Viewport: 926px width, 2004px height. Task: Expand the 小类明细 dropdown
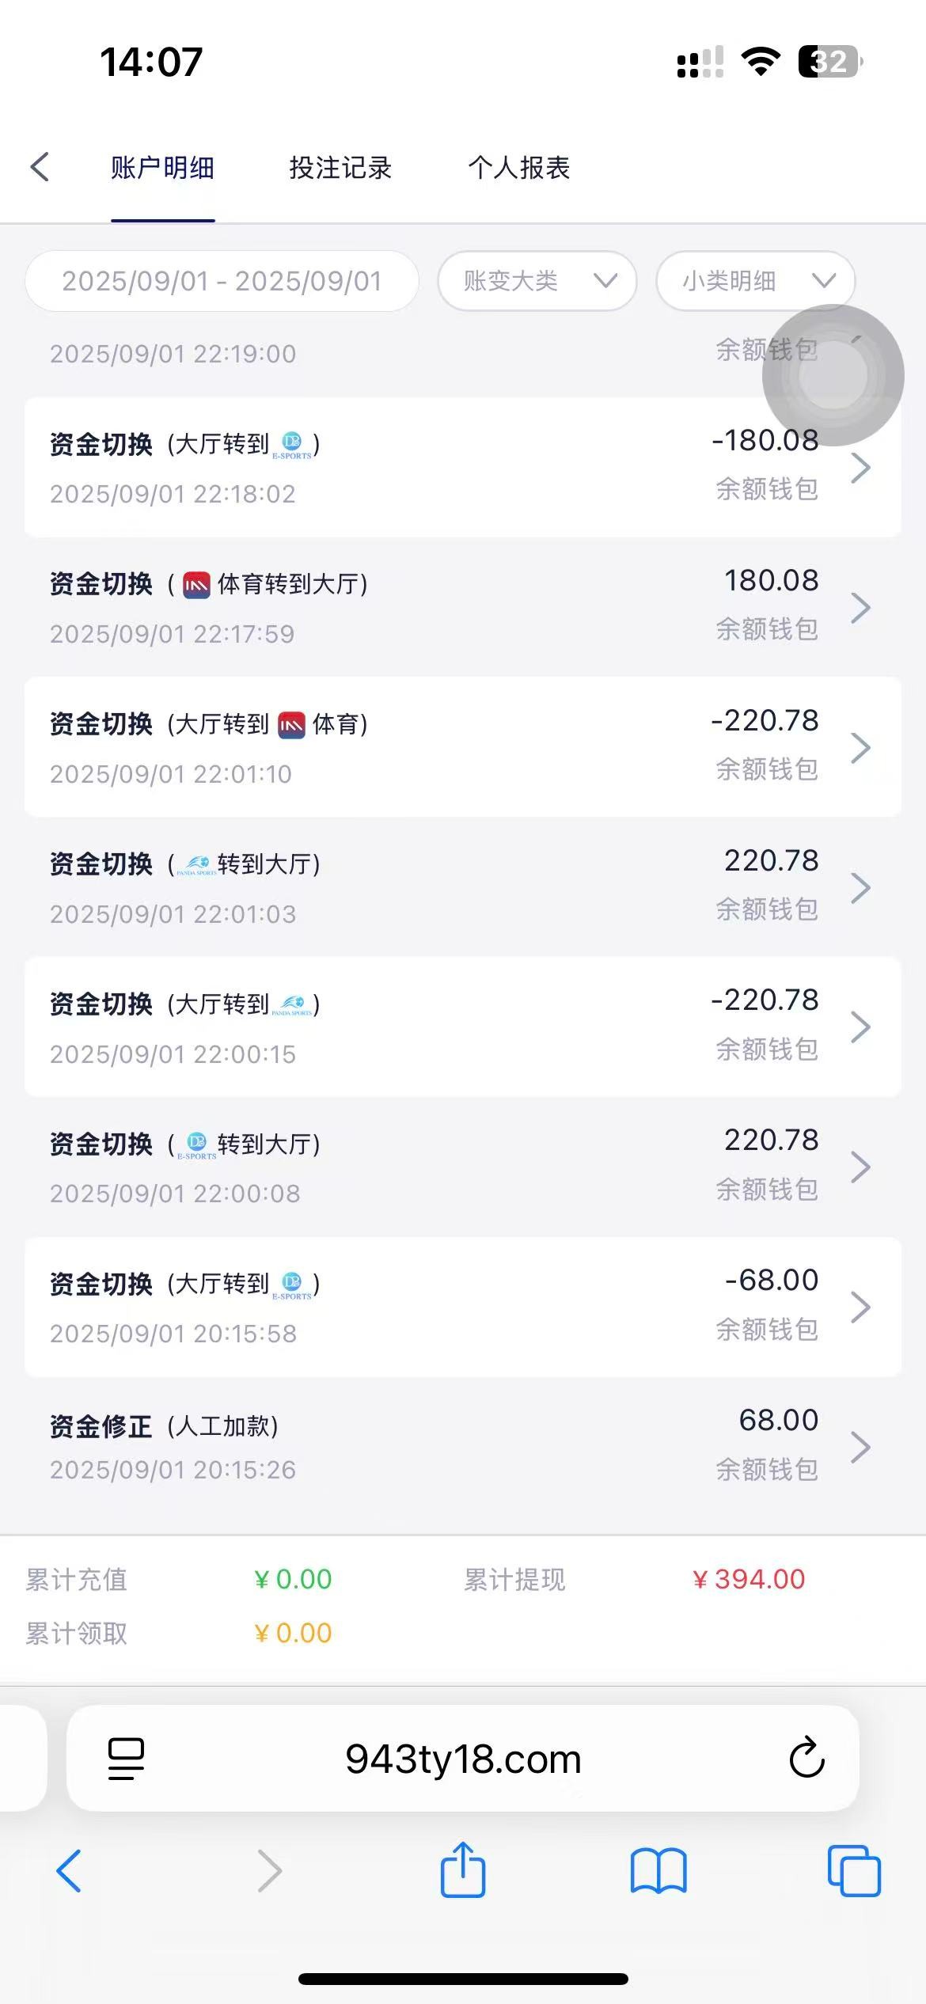point(756,281)
